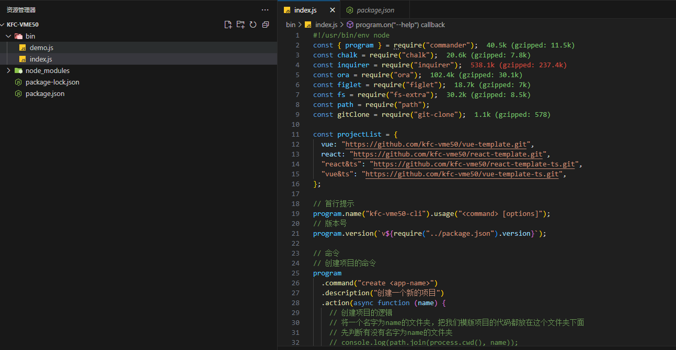Click line number 25 in gutter
The width and height of the screenshot is (676, 350).
click(296, 273)
